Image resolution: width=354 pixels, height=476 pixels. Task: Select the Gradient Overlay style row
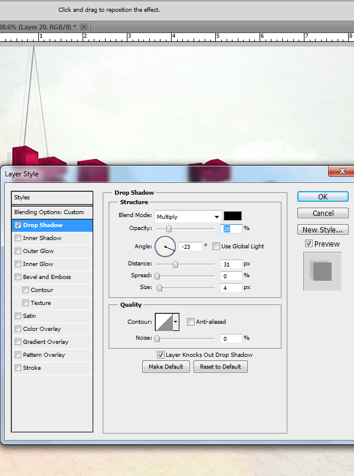[x=53, y=342]
